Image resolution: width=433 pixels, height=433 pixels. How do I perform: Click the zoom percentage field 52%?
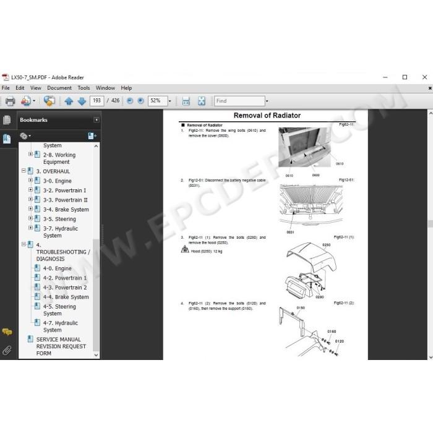coord(158,101)
